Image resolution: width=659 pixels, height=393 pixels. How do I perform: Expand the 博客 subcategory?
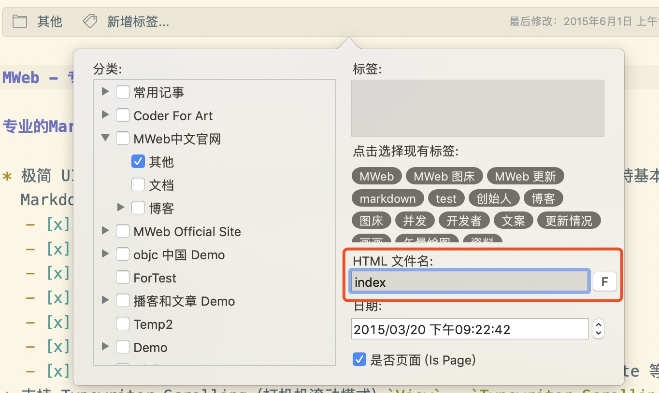click(x=121, y=208)
